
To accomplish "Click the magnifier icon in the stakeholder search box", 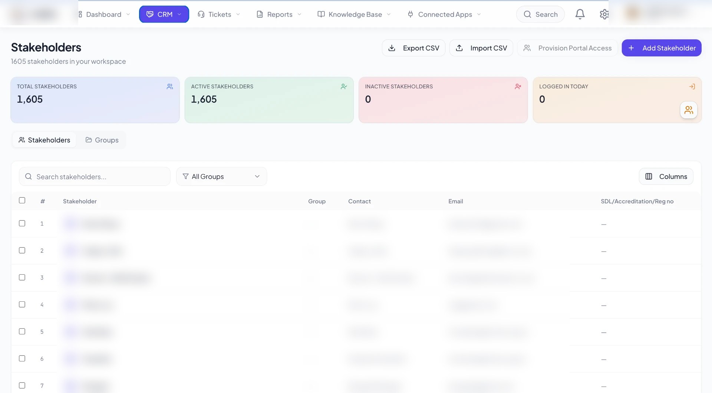I will point(29,177).
